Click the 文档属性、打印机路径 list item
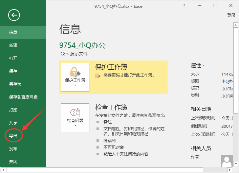The width and height of the screenshot is (239, 173). click(x=134, y=131)
